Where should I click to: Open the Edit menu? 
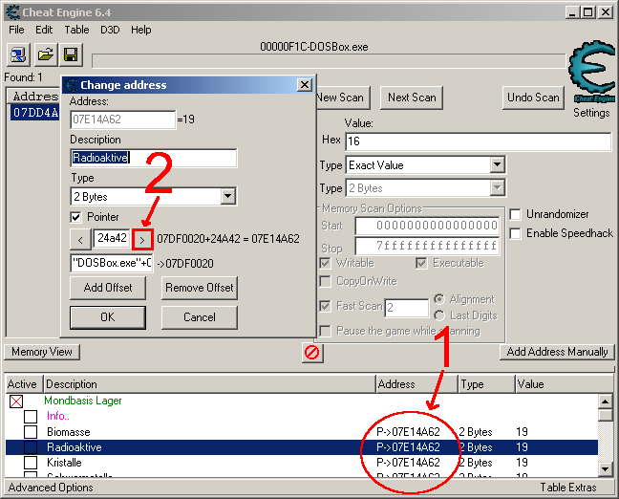point(44,30)
